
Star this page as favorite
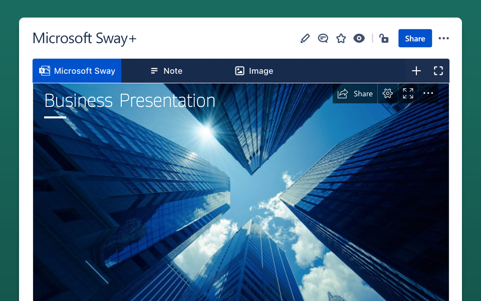tap(341, 39)
